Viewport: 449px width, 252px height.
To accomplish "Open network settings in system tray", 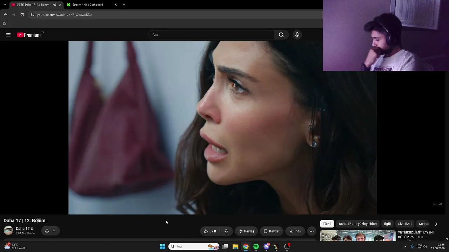I will tap(420, 246).
